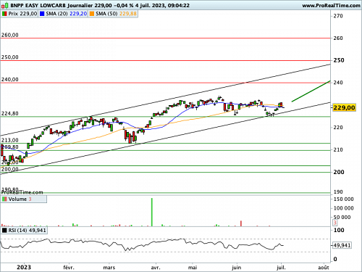Click the blue SMA (20) color square
The image size is (362, 272).
point(42,14)
